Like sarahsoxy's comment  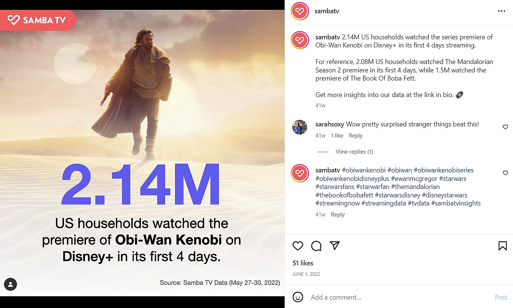click(x=505, y=127)
